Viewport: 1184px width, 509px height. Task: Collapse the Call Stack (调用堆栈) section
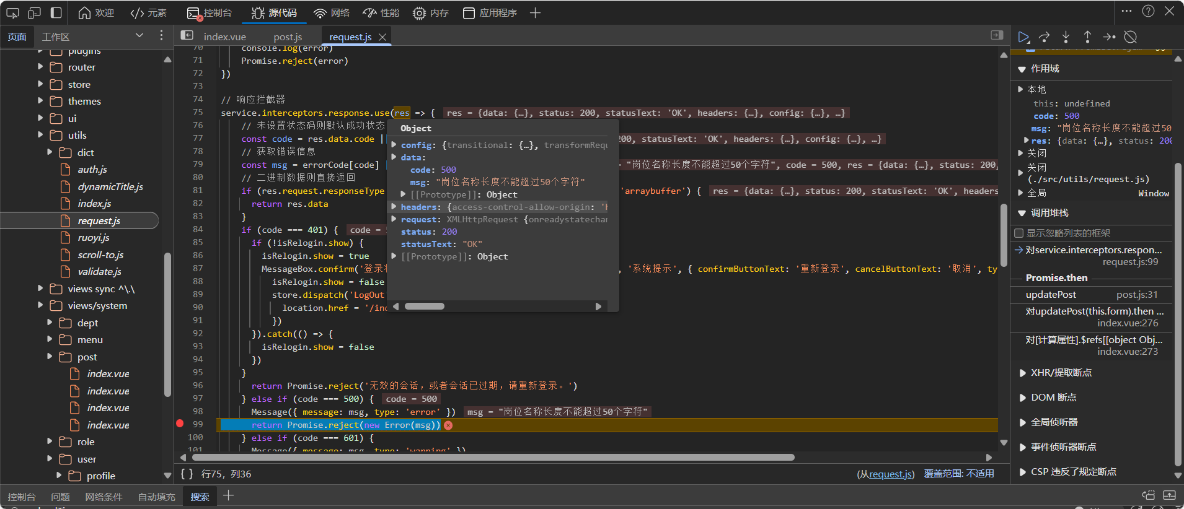pyautogui.click(x=1022, y=213)
